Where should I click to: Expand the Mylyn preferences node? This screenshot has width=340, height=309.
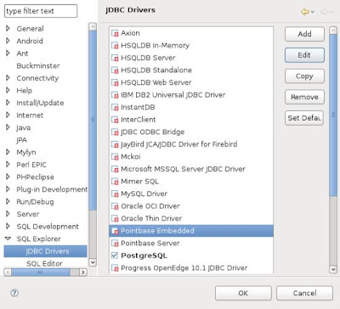[x=8, y=152]
